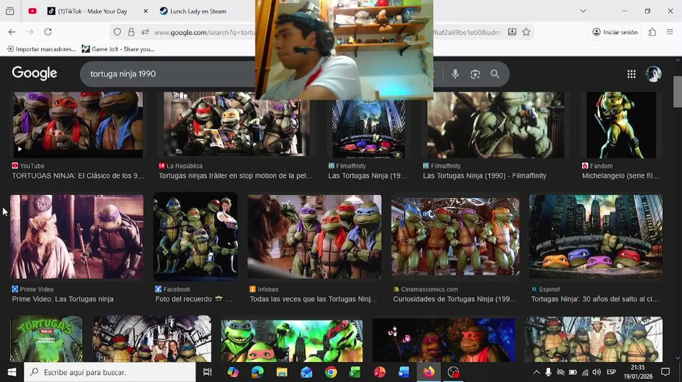
Task: Show site security lock information
Action: tap(131, 32)
